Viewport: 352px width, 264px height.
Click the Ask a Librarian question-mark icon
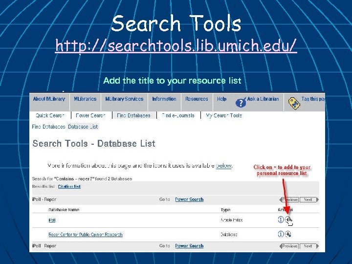[x=241, y=102]
